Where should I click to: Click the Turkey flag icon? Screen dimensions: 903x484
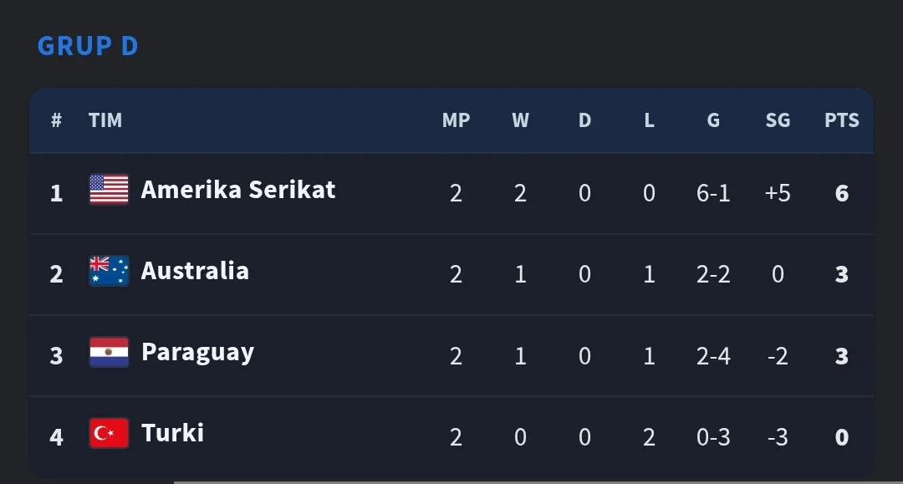[109, 433]
